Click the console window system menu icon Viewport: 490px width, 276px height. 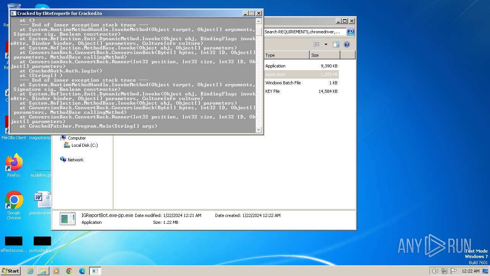coord(13,13)
